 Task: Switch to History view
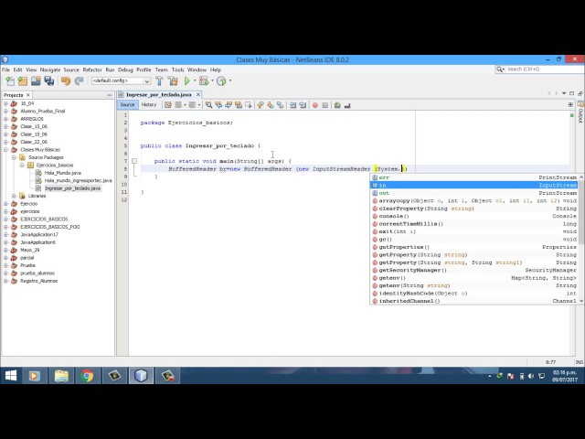149,105
